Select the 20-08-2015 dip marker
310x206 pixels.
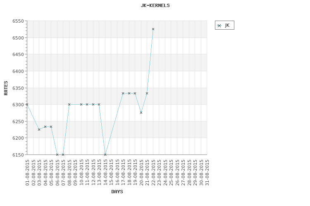(141, 112)
